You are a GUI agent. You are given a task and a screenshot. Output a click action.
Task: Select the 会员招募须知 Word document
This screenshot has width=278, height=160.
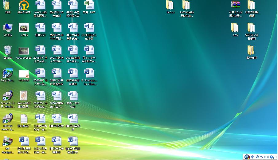click(73, 118)
